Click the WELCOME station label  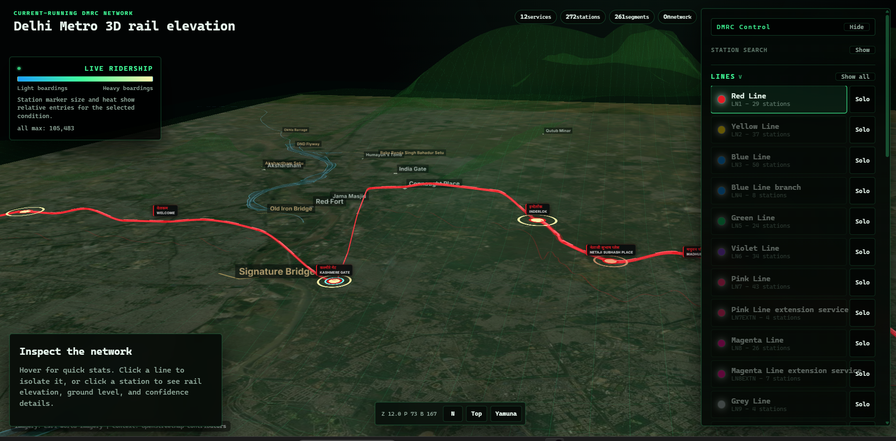tap(165, 211)
